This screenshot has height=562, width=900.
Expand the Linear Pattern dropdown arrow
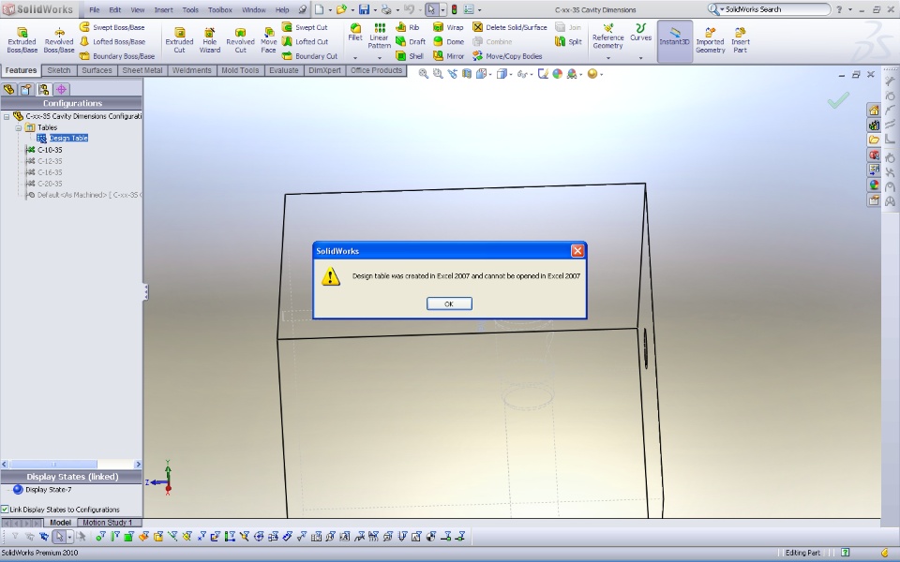tap(380, 58)
